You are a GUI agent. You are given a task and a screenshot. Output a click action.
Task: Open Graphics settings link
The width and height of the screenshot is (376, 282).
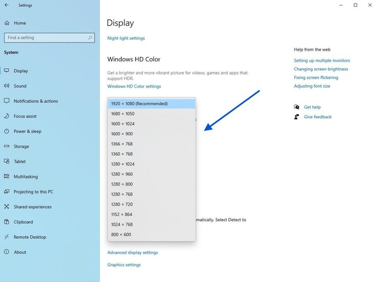[x=124, y=264]
